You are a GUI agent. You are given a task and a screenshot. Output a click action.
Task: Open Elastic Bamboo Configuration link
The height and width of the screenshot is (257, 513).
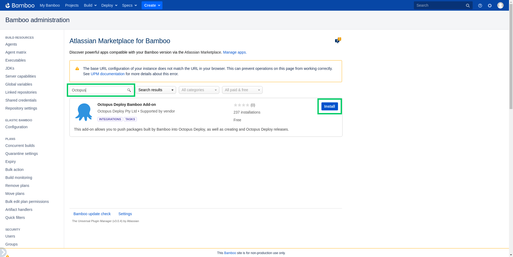click(x=16, y=127)
